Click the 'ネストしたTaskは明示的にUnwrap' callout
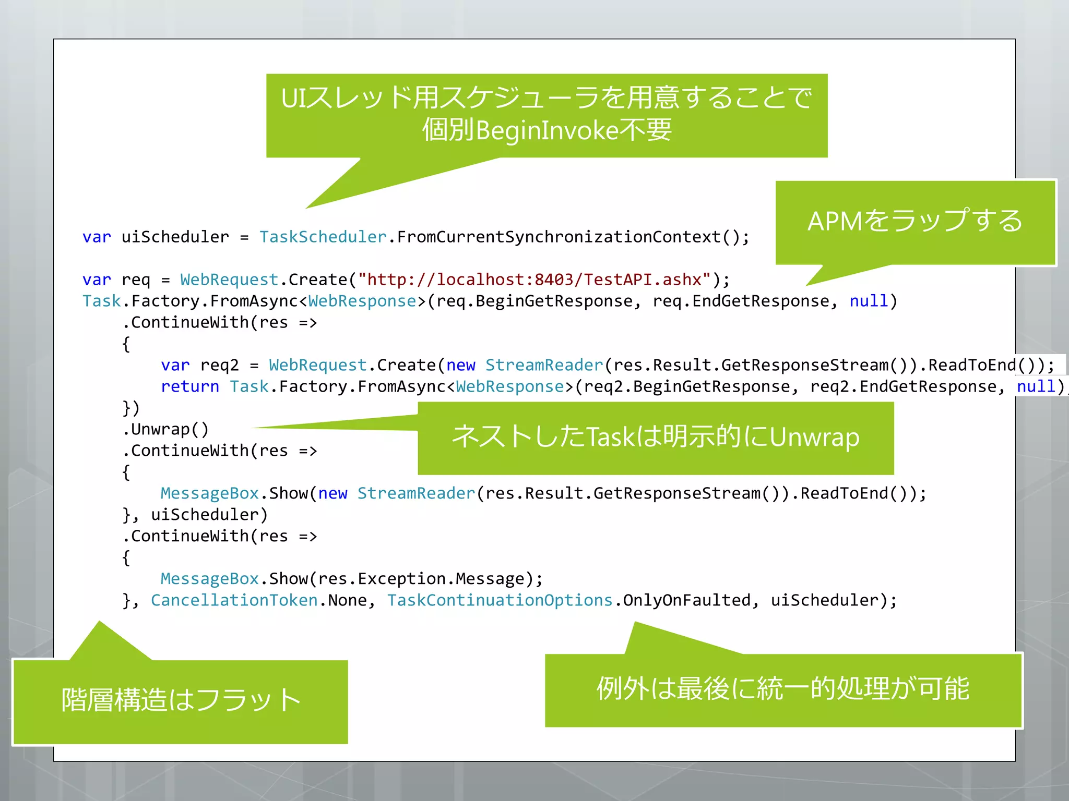The width and height of the screenshot is (1069, 801). point(656,438)
